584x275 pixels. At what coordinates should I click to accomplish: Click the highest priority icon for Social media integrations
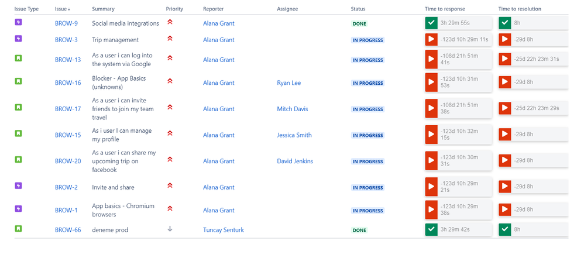coord(170,22)
